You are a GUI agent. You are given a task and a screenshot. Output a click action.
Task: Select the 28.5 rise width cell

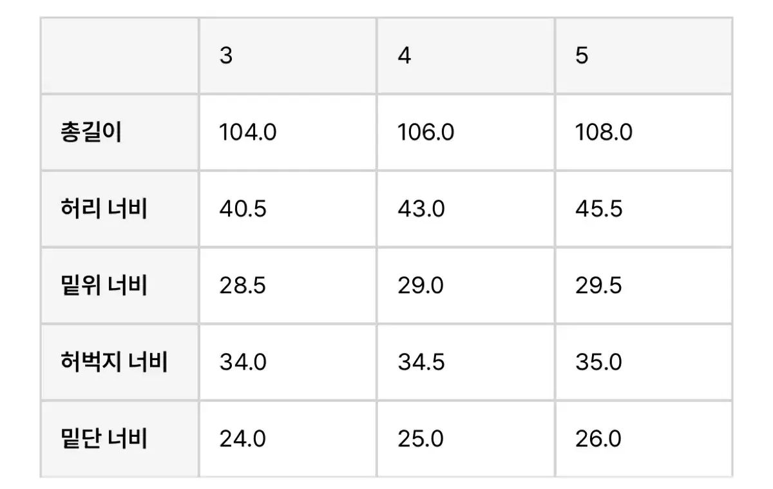(x=288, y=285)
